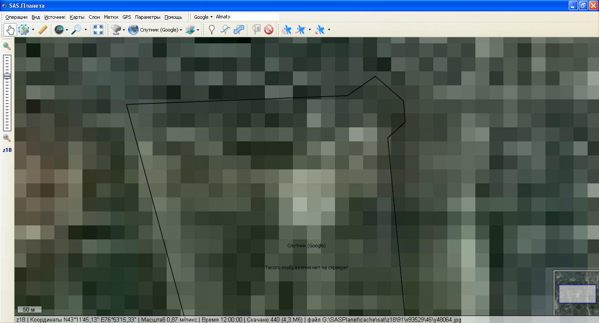Open the placemark manager list icon
Viewport: 599px width, 323px height.
point(257,30)
